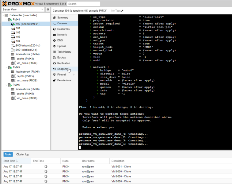Open the Snapshots menu item

pos(64,69)
